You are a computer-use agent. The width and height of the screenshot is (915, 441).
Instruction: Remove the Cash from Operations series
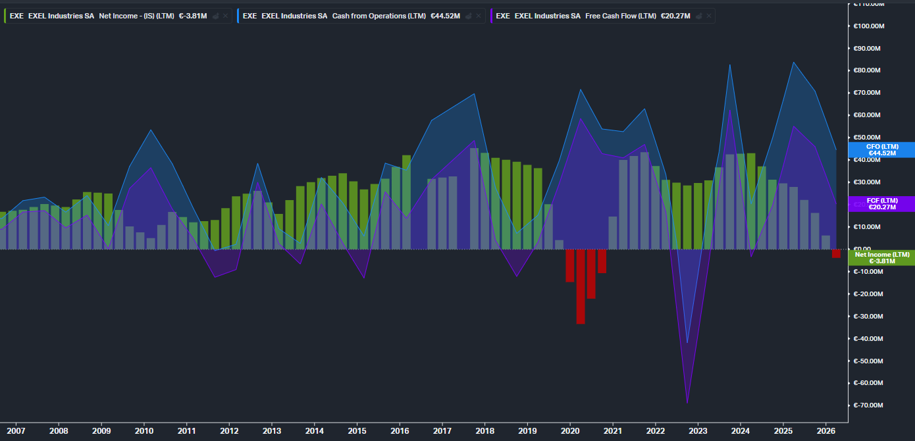[x=479, y=16]
